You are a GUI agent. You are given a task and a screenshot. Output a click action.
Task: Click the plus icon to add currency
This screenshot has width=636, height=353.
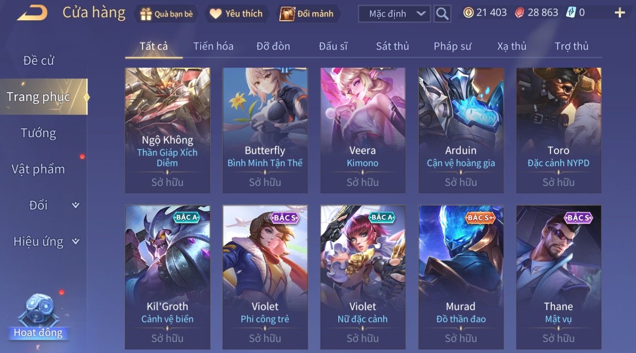[620, 13]
